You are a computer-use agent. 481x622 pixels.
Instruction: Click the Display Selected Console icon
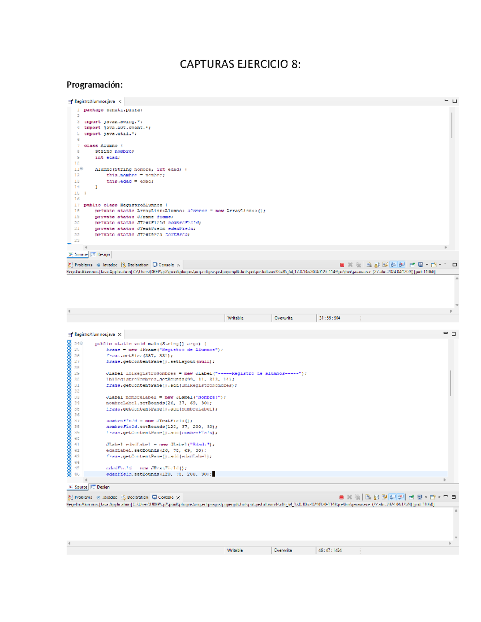(420, 264)
